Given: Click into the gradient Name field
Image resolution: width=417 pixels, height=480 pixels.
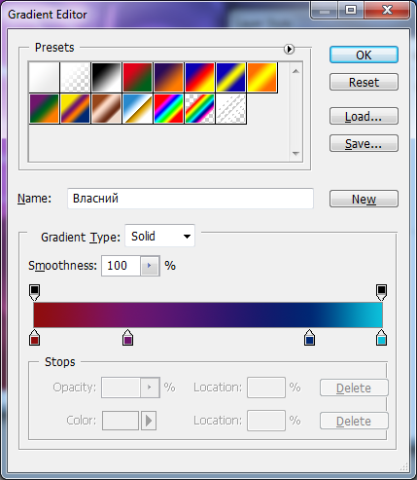Looking at the screenshot, I should (191, 199).
